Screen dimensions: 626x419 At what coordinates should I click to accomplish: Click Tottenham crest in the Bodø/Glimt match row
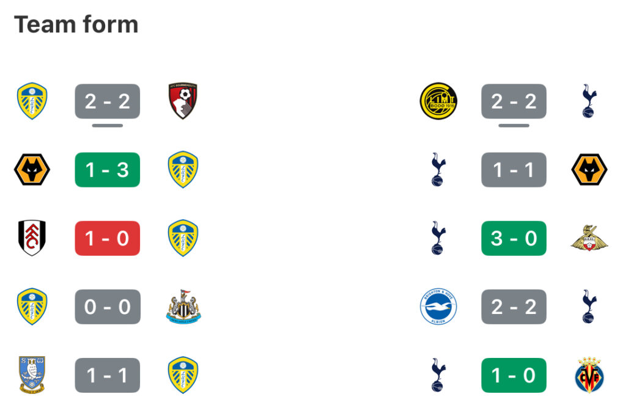pyautogui.click(x=588, y=101)
